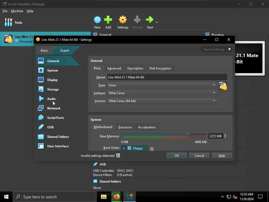Click the Base Memory spinbox arrows
This screenshot has height=202, width=269.
(225, 136)
